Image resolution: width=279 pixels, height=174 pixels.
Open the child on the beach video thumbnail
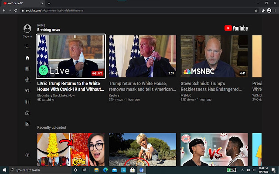pos(143,149)
